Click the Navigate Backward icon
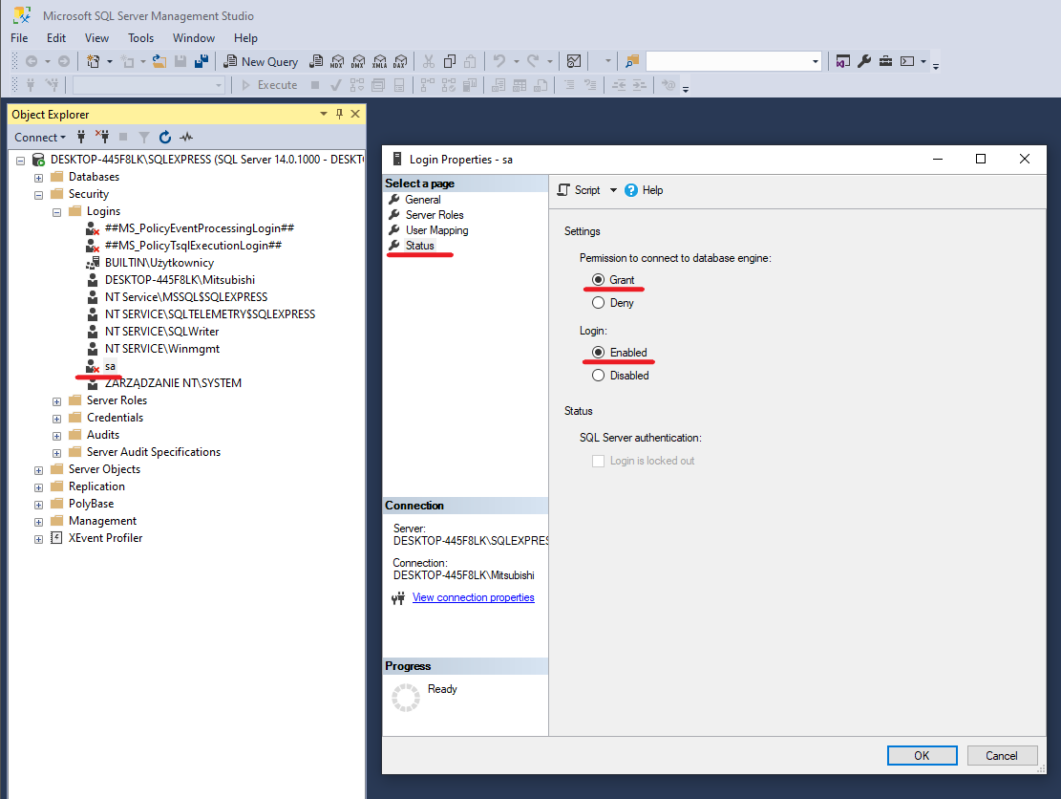The height and width of the screenshot is (799, 1061). 32,61
